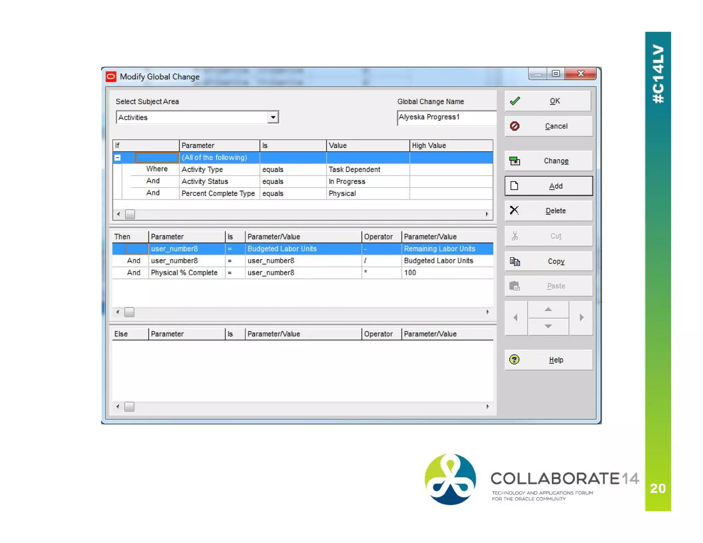Click the Else section scrollbar left arrow
This screenshot has width=703, height=543.
[x=118, y=407]
